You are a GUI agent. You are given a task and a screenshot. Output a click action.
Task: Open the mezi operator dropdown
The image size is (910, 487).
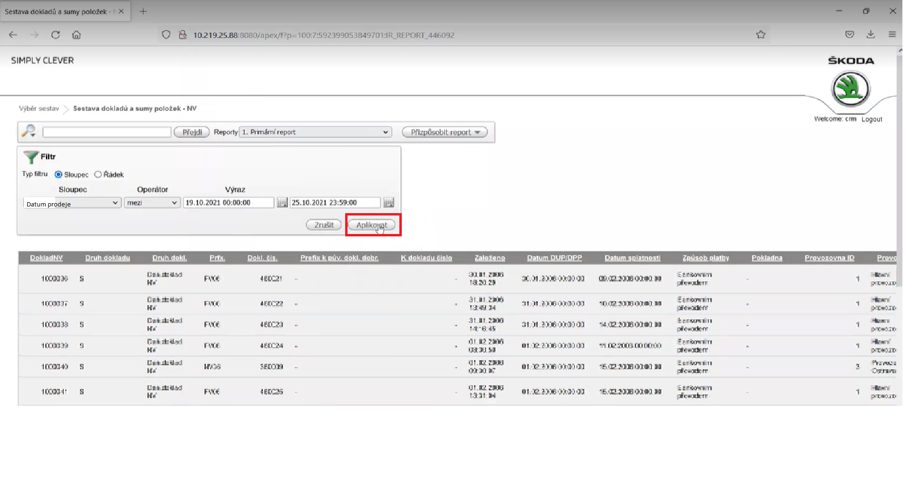click(152, 203)
